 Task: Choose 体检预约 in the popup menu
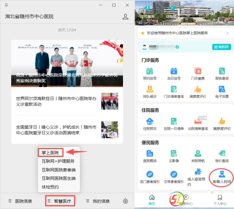pyautogui.click(x=50, y=187)
